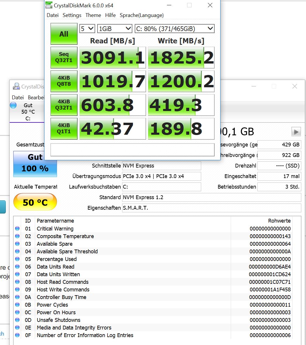
Task: Click the blue health orb beside Gut 50 °C
Action: 13,105
